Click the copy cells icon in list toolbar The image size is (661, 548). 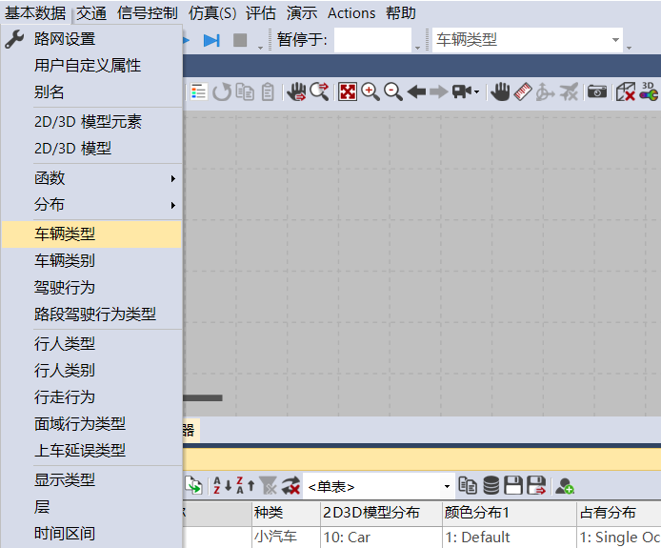[468, 485]
